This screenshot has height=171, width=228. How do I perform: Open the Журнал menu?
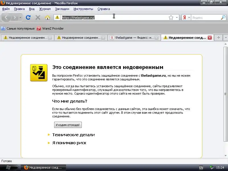[45, 9]
